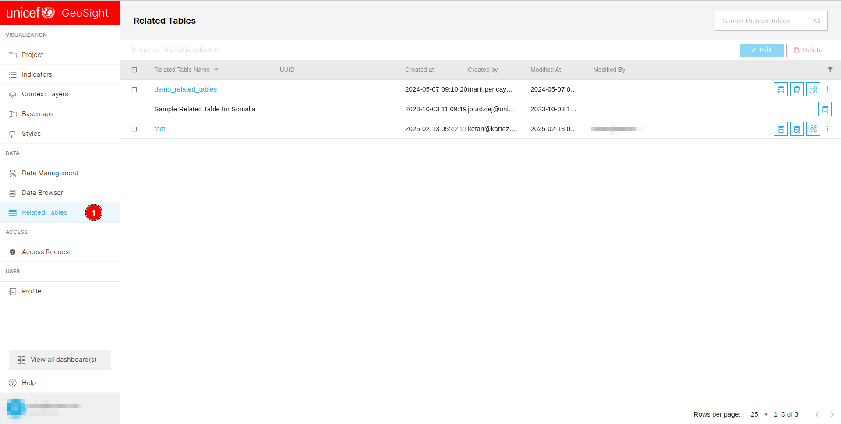Open more options menu for demo_related_tables

827,89
